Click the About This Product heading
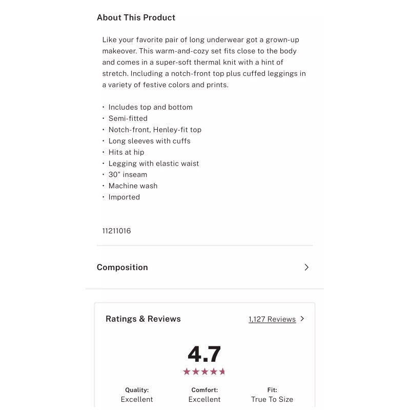The image size is (410, 410). (136, 17)
